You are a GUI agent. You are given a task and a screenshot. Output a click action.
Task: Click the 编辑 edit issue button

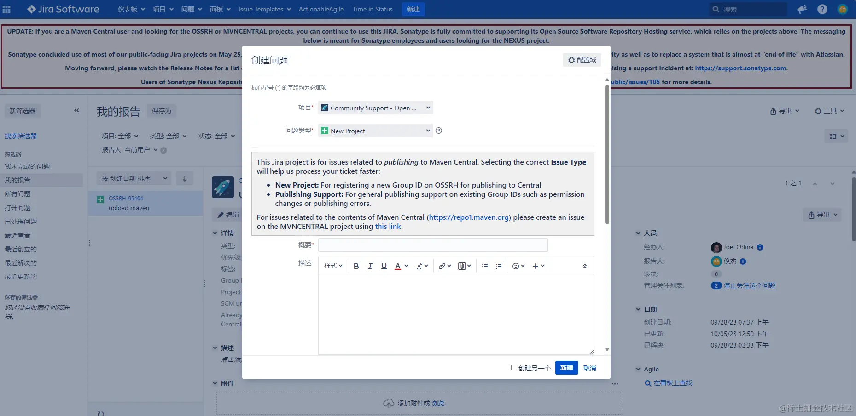[228, 215]
